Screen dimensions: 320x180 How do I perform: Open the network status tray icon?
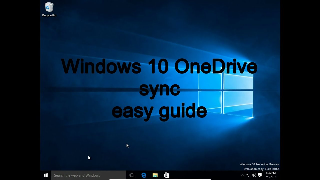248,175
